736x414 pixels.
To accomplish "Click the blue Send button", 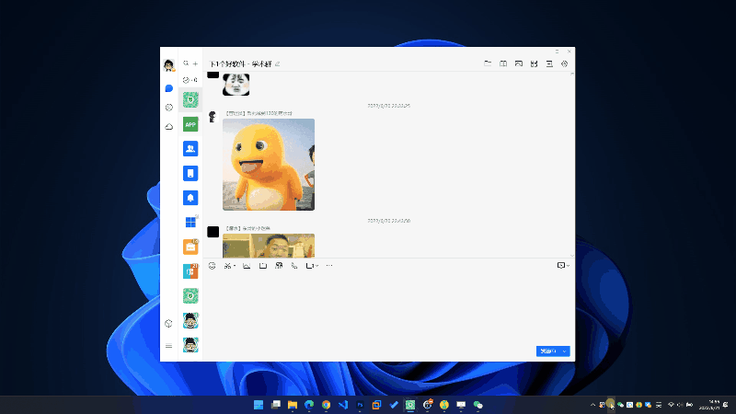I will [547, 351].
